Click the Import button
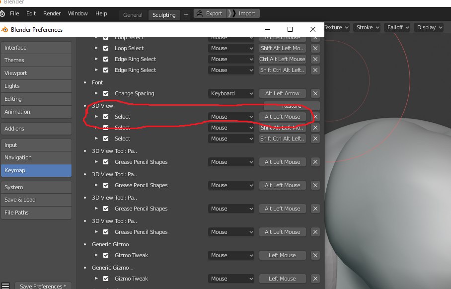The width and height of the screenshot is (451, 289). click(x=243, y=13)
